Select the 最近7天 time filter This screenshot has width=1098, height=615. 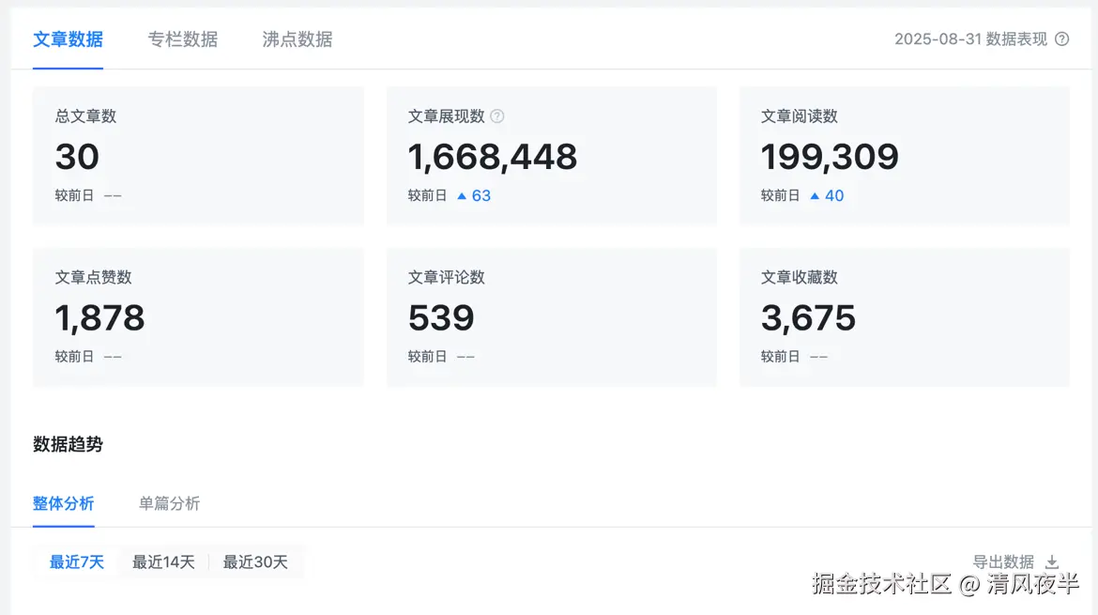[75, 561]
